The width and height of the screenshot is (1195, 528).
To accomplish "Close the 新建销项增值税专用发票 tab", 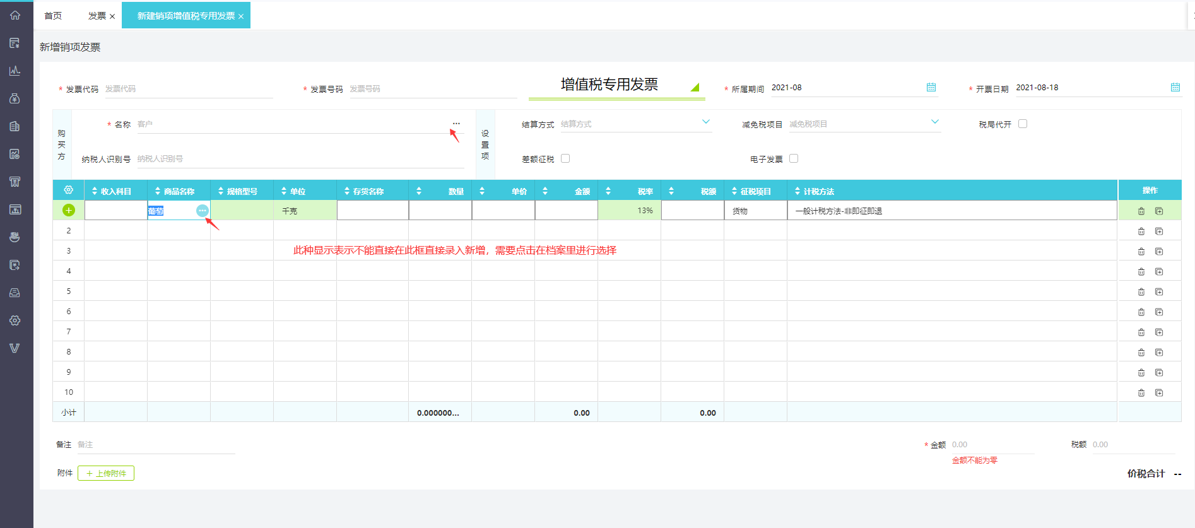I will click(x=241, y=16).
